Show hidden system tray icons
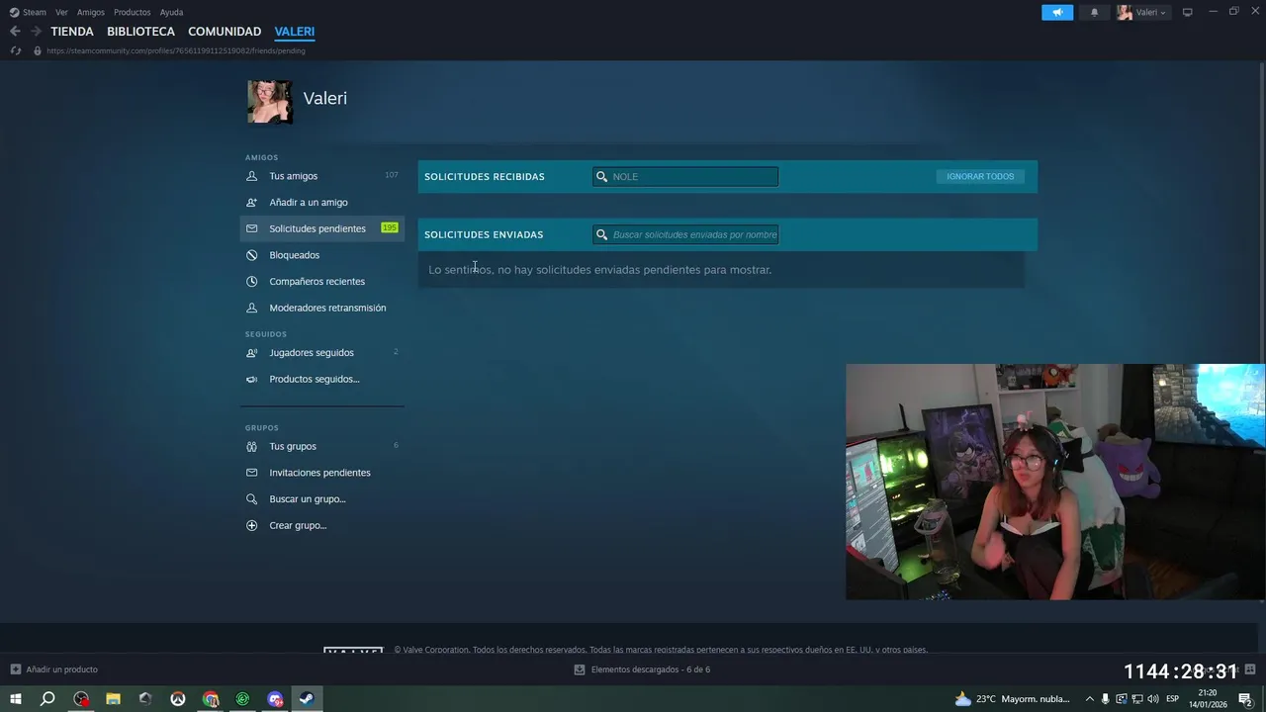Viewport: 1266px width, 712px height. (x=1089, y=699)
